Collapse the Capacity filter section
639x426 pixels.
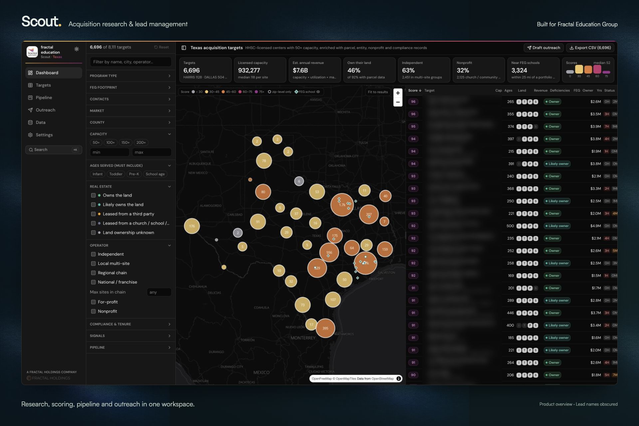click(x=130, y=134)
